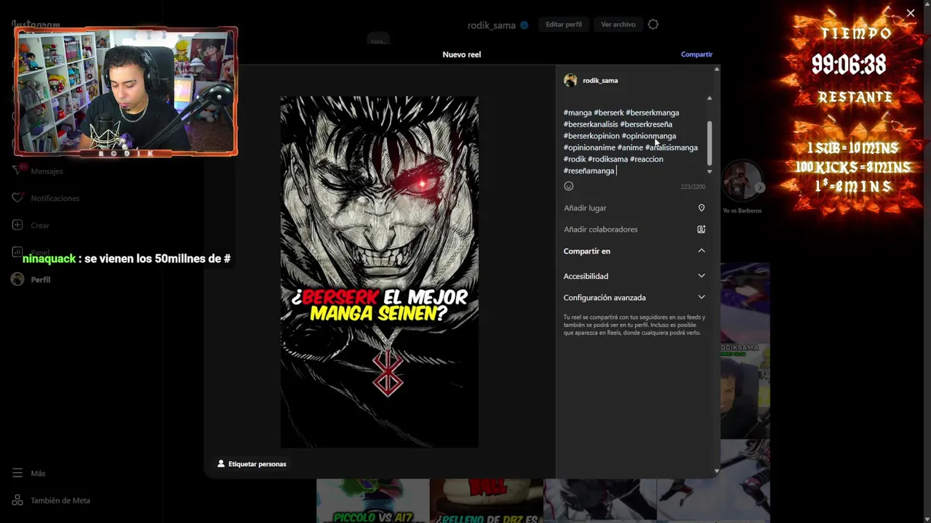Viewport: 931px width, 523px height.
Task: Click Ver archivo button on profile page
Action: pyautogui.click(x=618, y=25)
